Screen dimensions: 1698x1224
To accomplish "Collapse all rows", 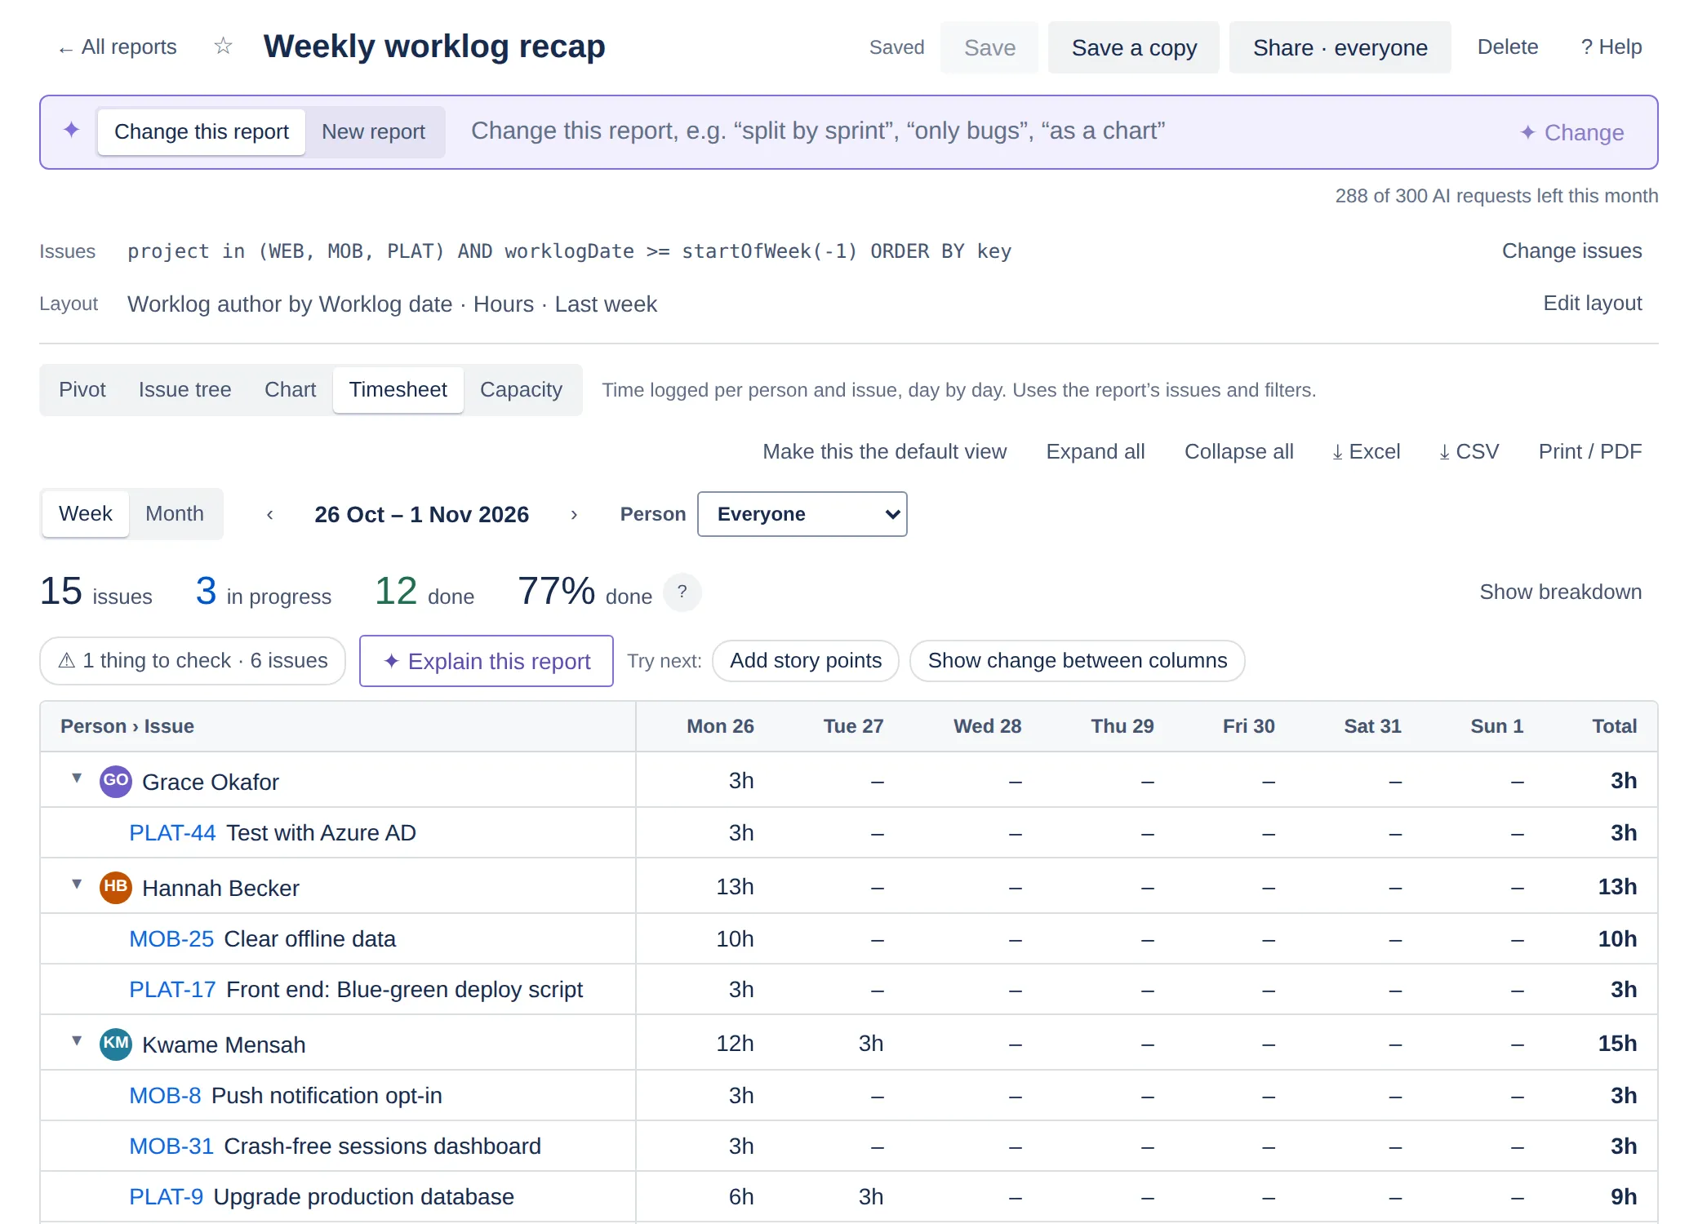I will [1239, 451].
